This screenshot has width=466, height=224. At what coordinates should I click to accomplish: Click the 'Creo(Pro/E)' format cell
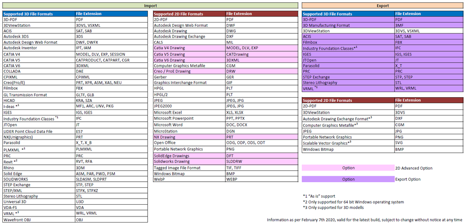[x=39, y=83]
